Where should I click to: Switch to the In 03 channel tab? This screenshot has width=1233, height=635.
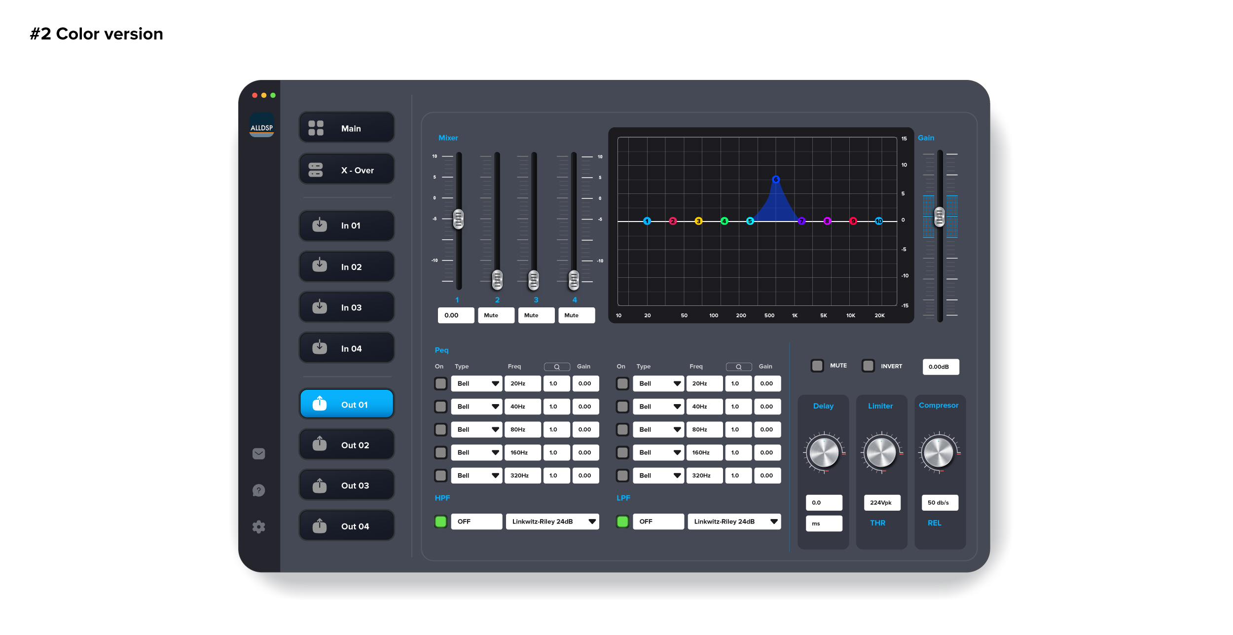tap(347, 307)
